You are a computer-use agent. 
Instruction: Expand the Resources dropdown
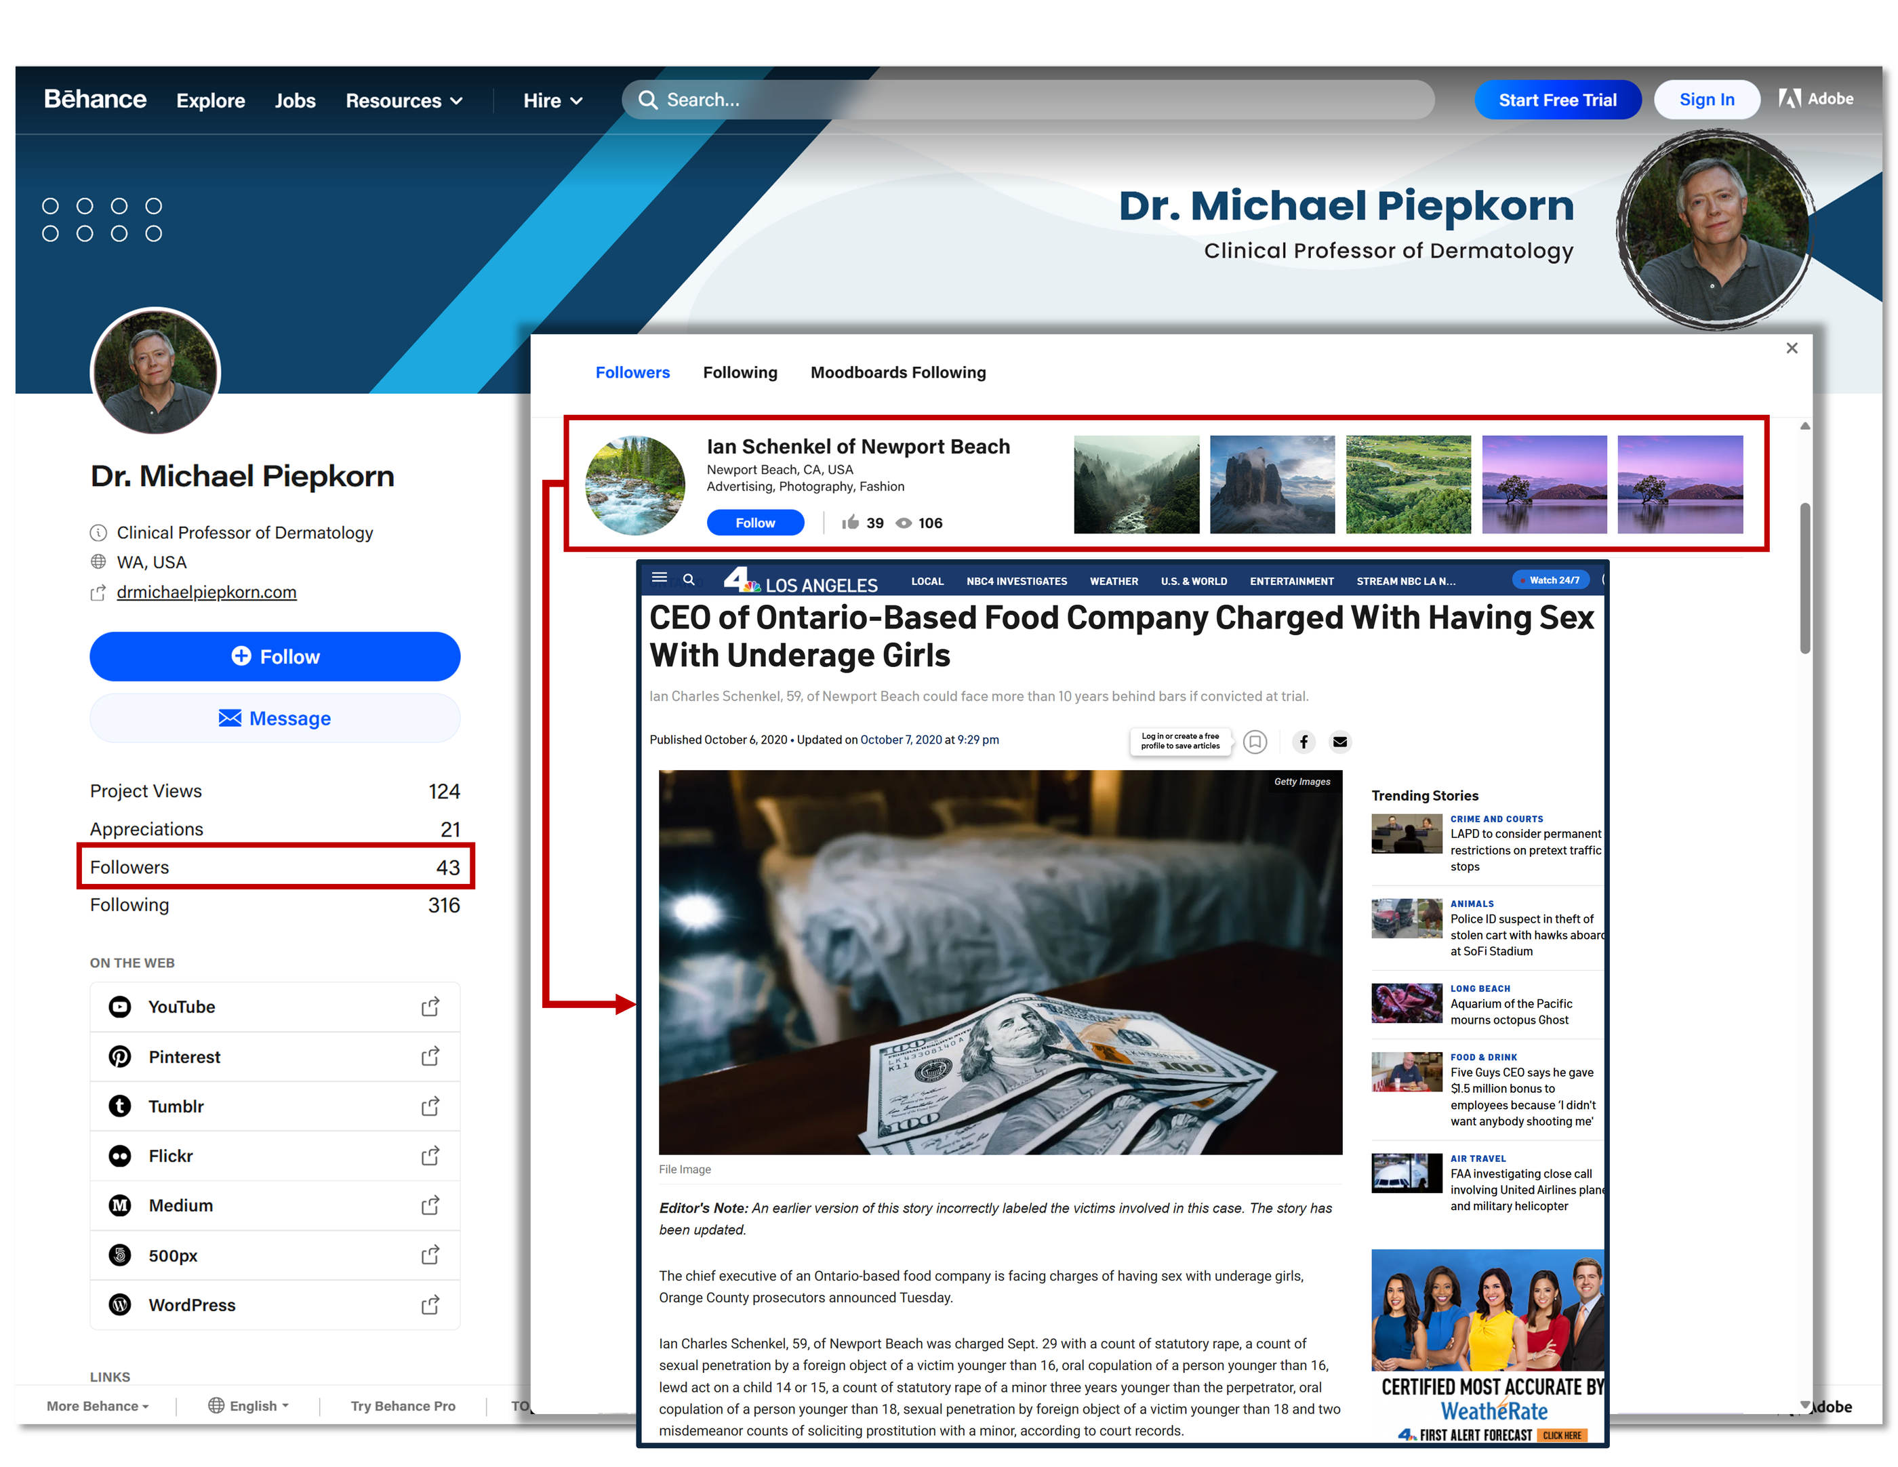[x=404, y=101]
